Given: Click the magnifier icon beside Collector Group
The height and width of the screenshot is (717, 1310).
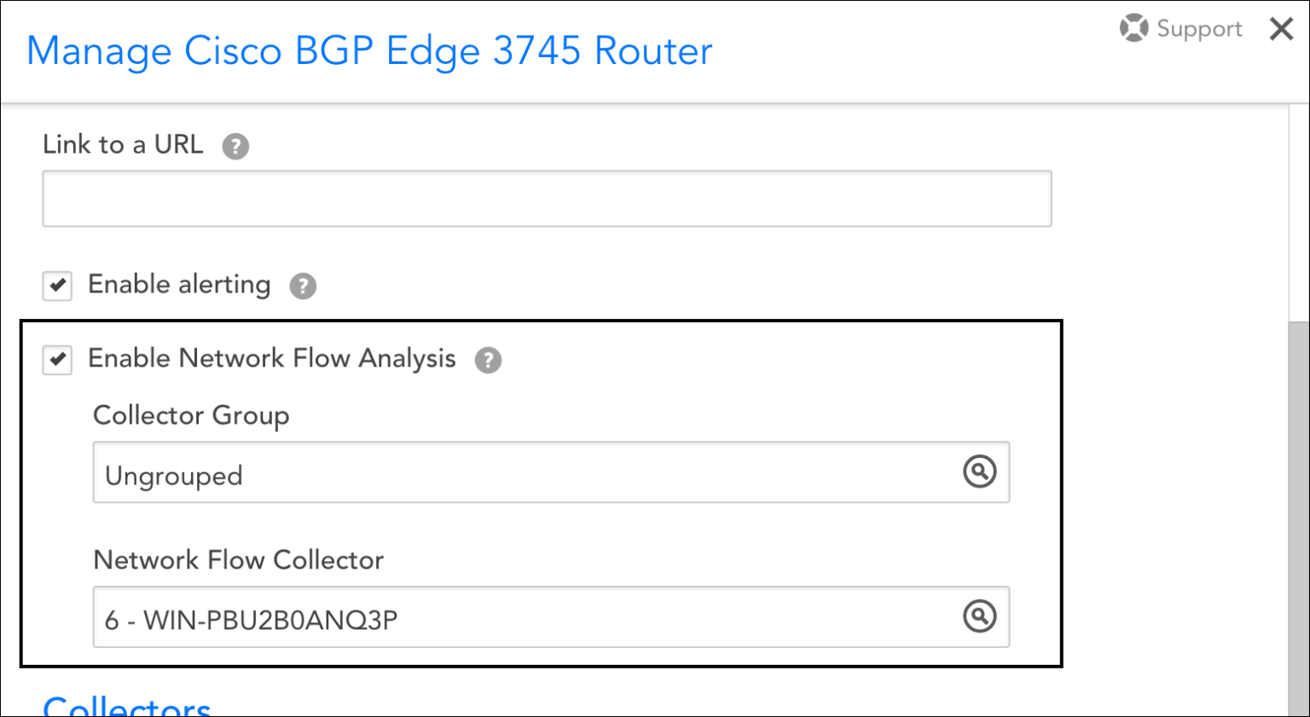Looking at the screenshot, I should 979,471.
